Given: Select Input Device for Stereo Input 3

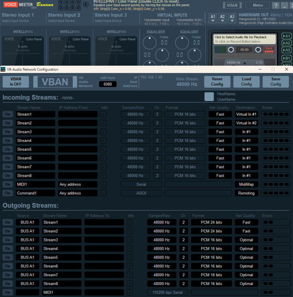Looking at the screenshot, I should tap(108, 21).
